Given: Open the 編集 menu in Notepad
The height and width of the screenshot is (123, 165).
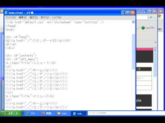Looking at the screenshot, I should pos(23,17).
